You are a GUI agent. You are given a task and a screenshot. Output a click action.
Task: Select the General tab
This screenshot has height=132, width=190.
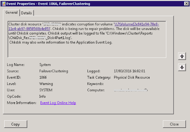pyautogui.click(x=11, y=13)
